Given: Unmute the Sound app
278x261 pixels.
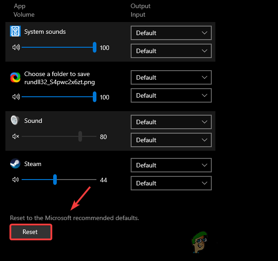Looking at the screenshot, I should coord(16,136).
